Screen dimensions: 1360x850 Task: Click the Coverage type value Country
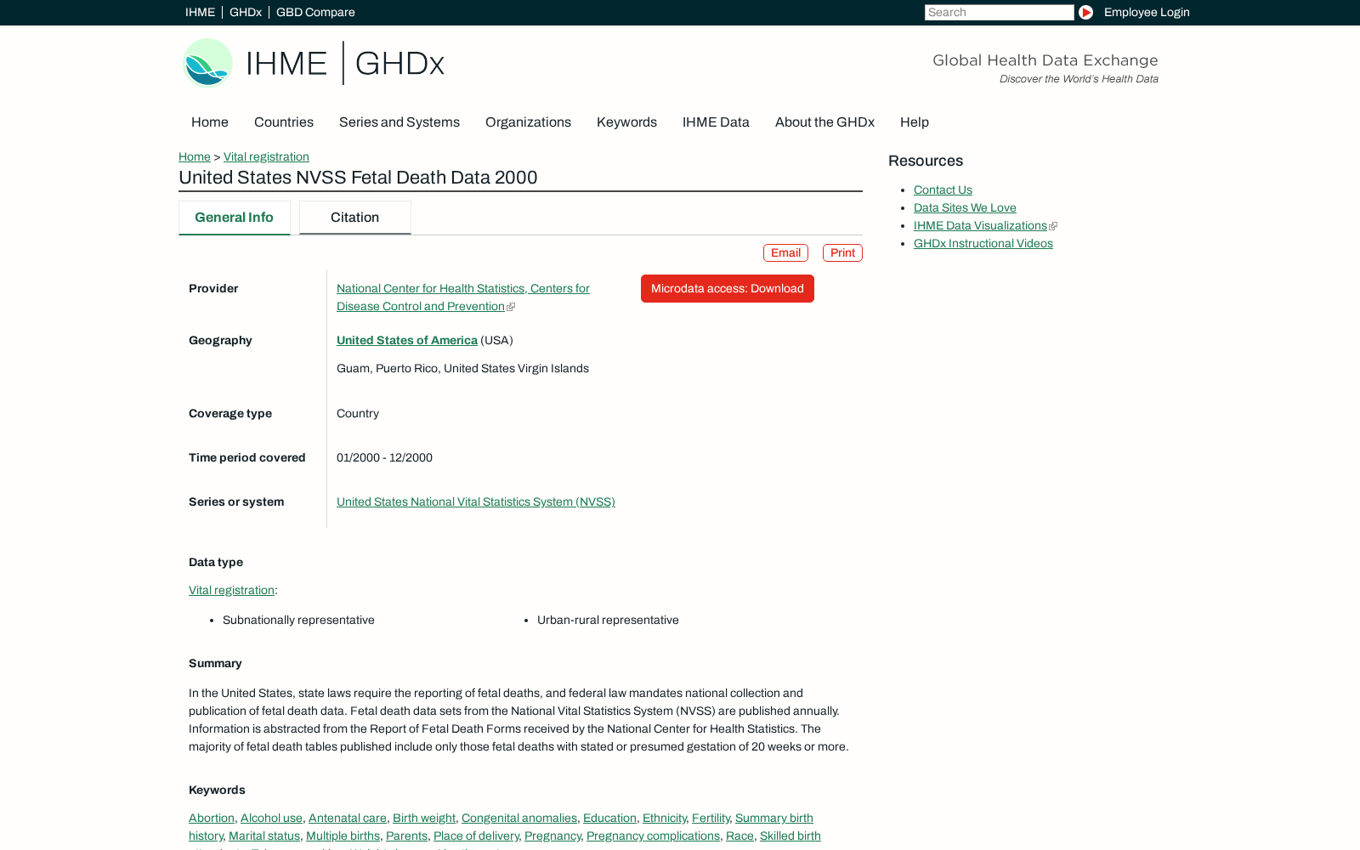tap(358, 413)
